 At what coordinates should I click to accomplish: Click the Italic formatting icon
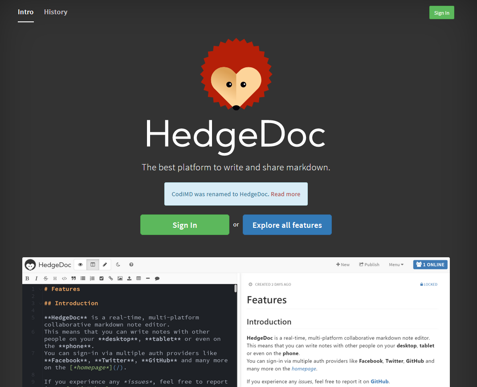37,278
